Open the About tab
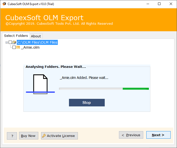This screenshot has width=177, height=148. (36, 36)
